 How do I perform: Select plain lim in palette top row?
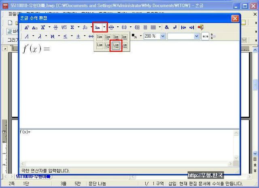[x=100, y=37]
